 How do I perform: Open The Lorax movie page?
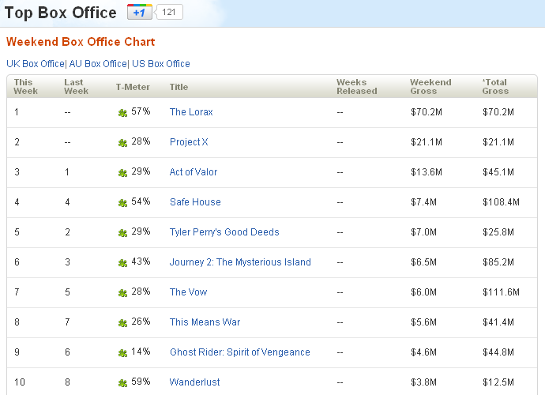pos(191,112)
